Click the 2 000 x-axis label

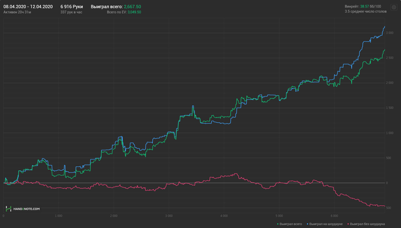point(113,216)
